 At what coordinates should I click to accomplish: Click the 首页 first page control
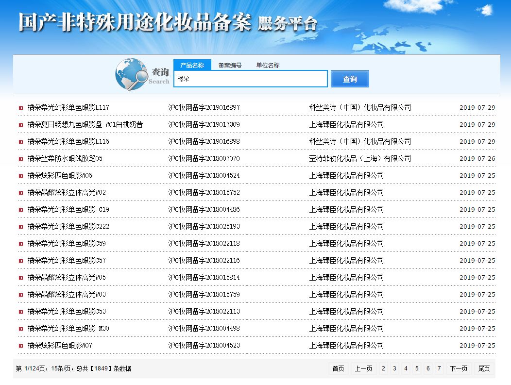tap(338, 369)
